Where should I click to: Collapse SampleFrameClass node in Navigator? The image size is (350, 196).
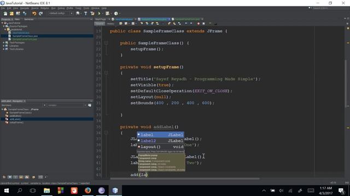pos(2,109)
